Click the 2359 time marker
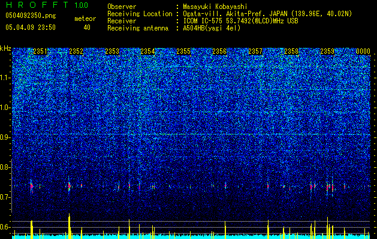Viewport: 377px width, 239px height. coord(327,51)
